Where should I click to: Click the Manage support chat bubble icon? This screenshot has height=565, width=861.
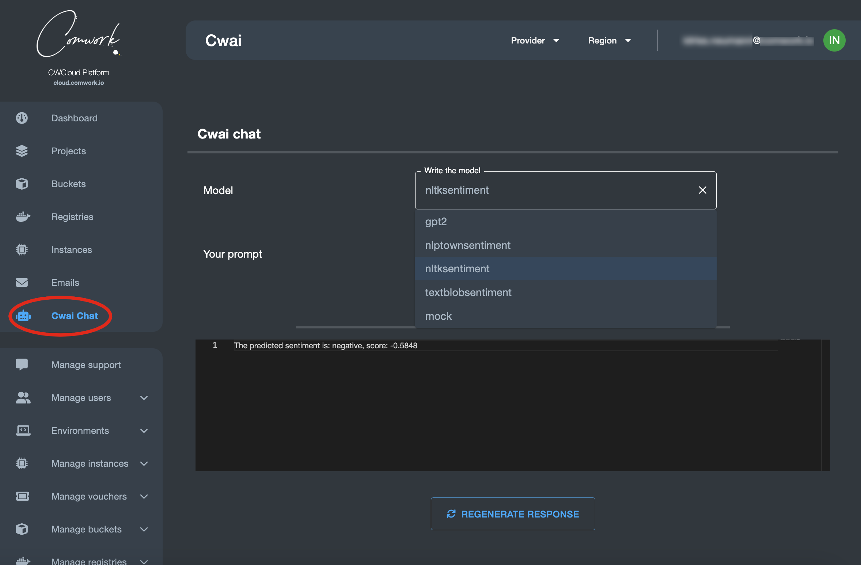tap(22, 365)
